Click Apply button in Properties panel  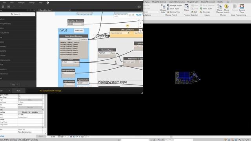[41, 136]
